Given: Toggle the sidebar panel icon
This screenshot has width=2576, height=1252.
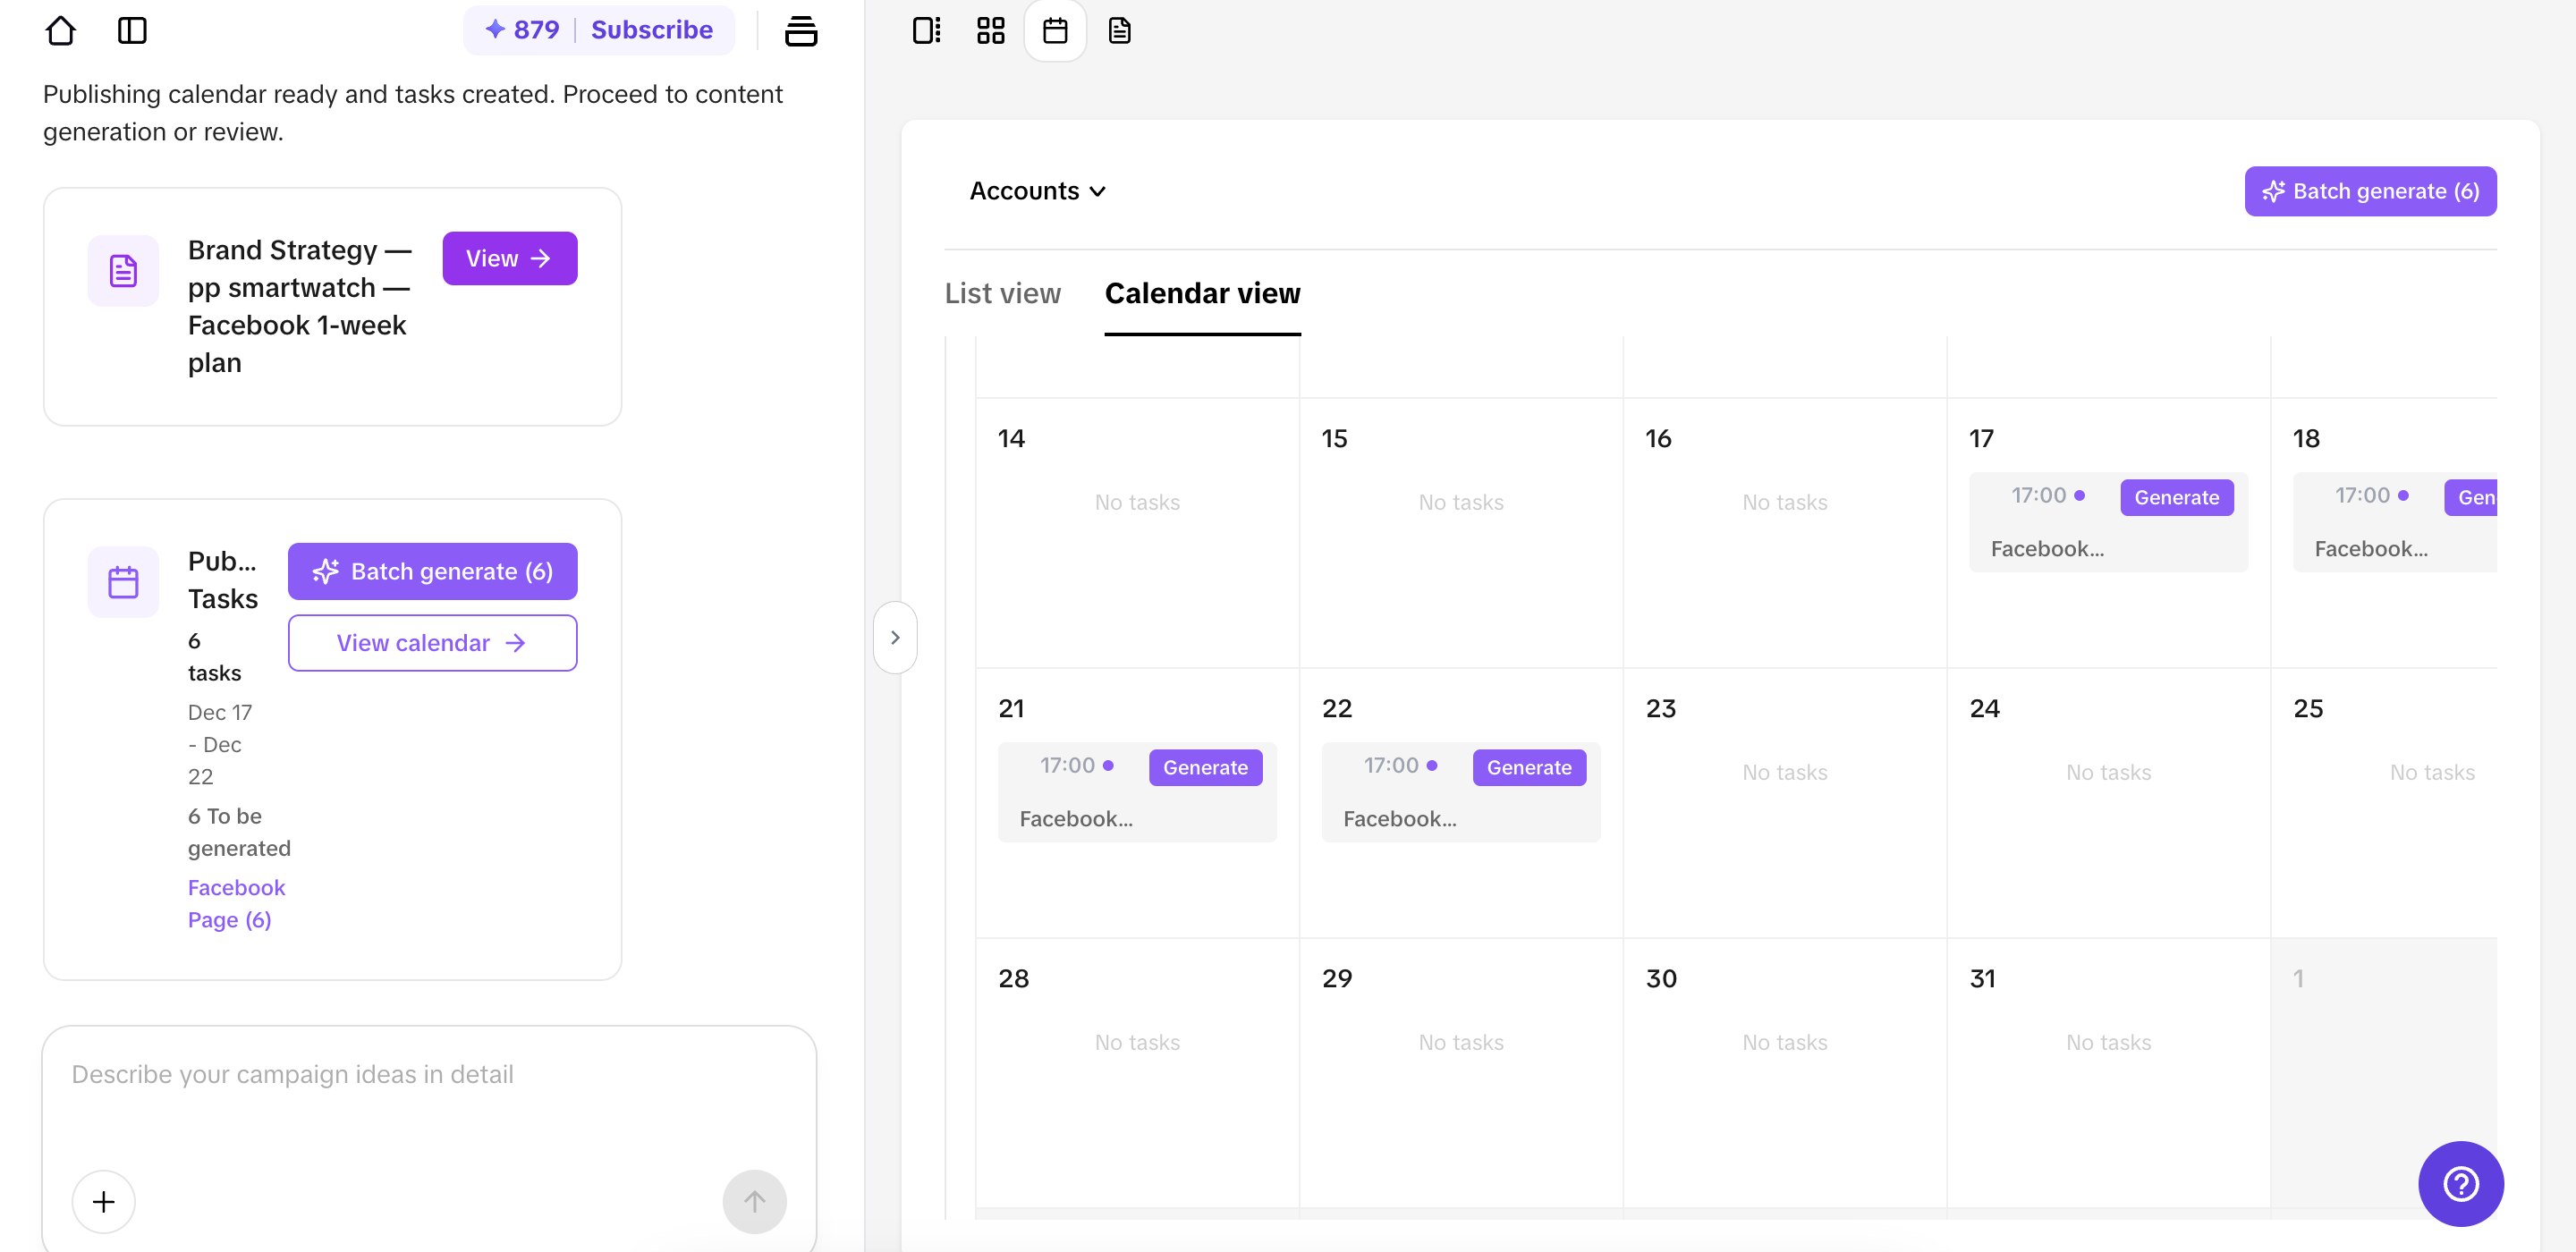Looking at the screenshot, I should tap(132, 31).
